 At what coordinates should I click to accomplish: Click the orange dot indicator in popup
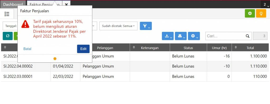coord(55,59)
